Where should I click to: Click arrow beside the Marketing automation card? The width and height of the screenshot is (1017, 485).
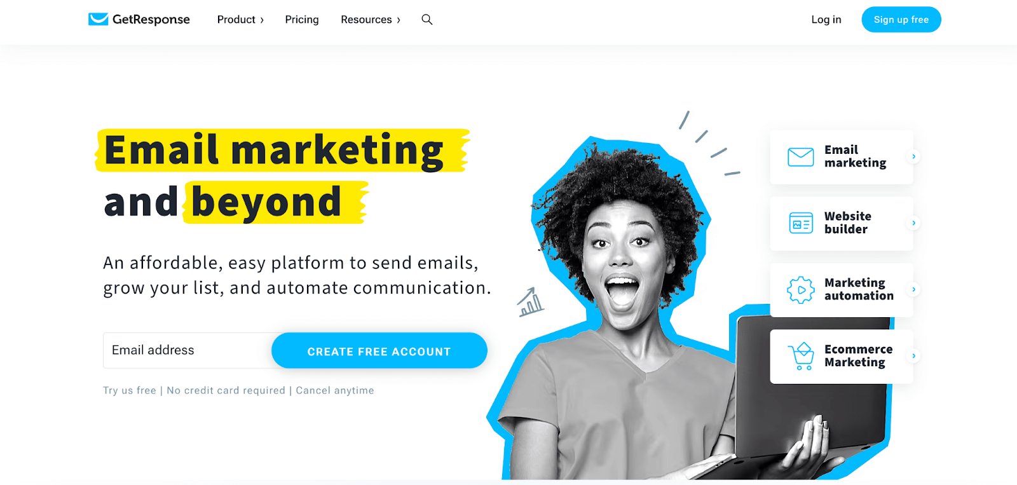pos(913,289)
